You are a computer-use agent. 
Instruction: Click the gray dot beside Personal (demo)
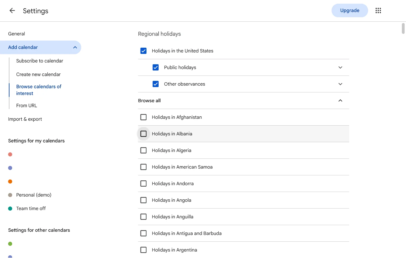pyautogui.click(x=10, y=195)
